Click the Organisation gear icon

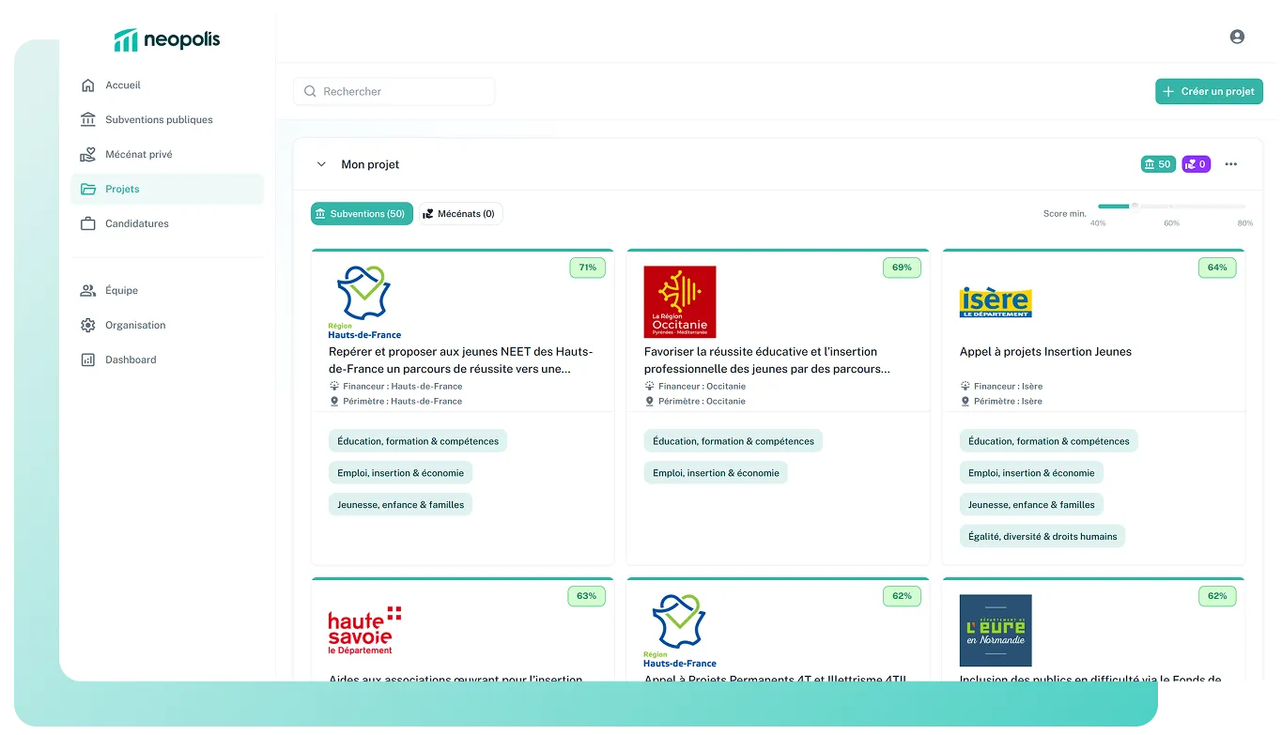(x=88, y=326)
